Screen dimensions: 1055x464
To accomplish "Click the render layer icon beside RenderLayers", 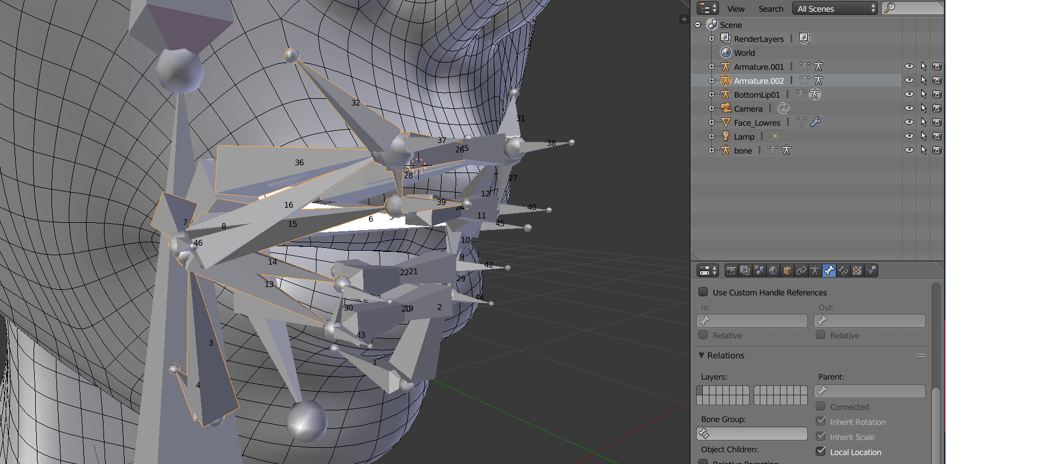I will [805, 38].
